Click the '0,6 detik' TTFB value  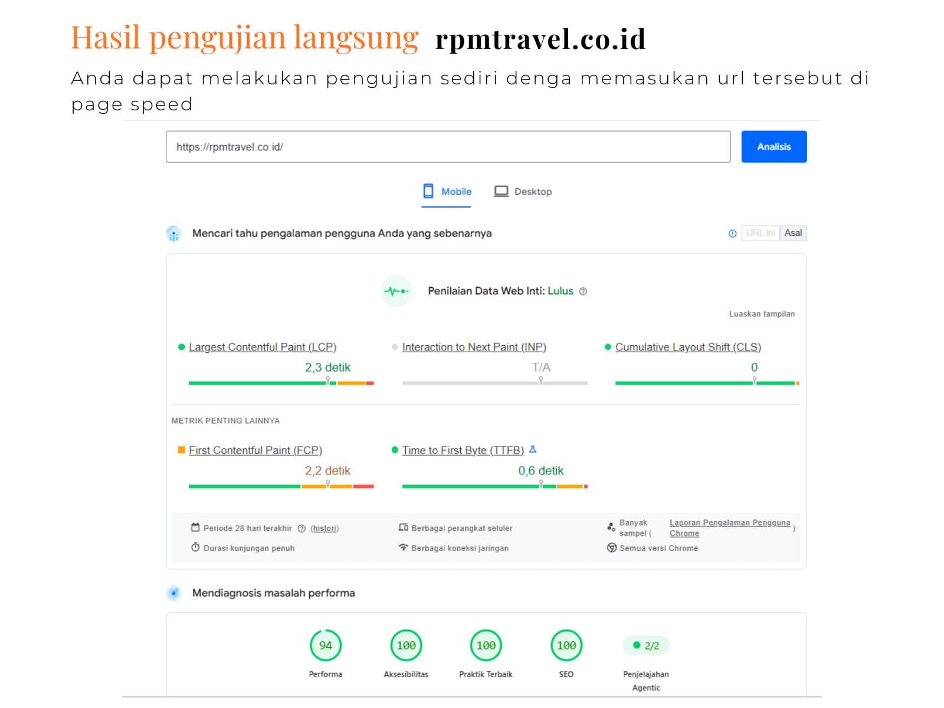tap(541, 471)
